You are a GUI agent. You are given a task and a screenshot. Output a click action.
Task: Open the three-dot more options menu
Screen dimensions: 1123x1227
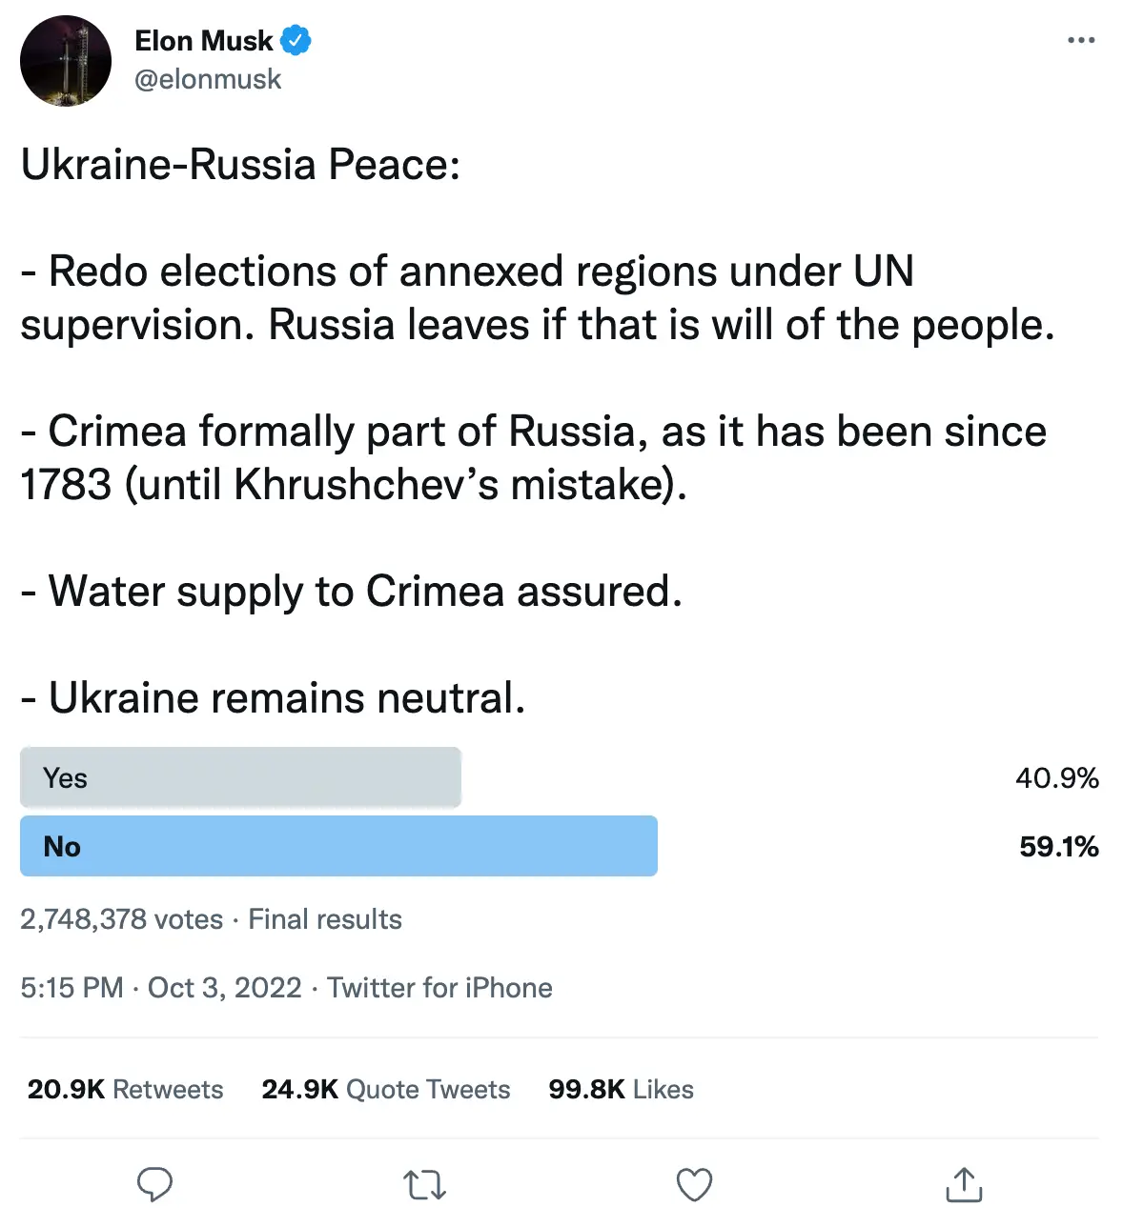coord(1081,40)
